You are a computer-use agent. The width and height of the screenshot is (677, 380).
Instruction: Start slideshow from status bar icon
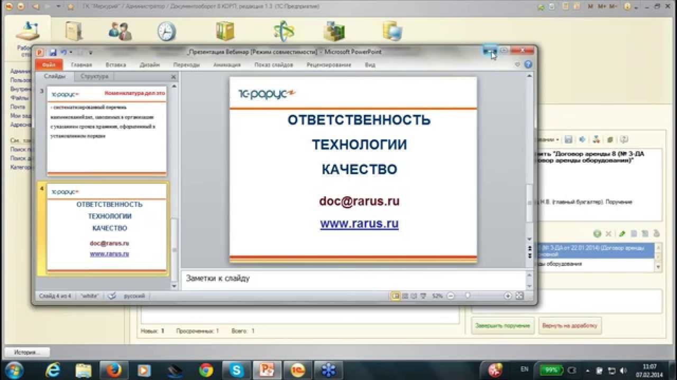point(423,296)
